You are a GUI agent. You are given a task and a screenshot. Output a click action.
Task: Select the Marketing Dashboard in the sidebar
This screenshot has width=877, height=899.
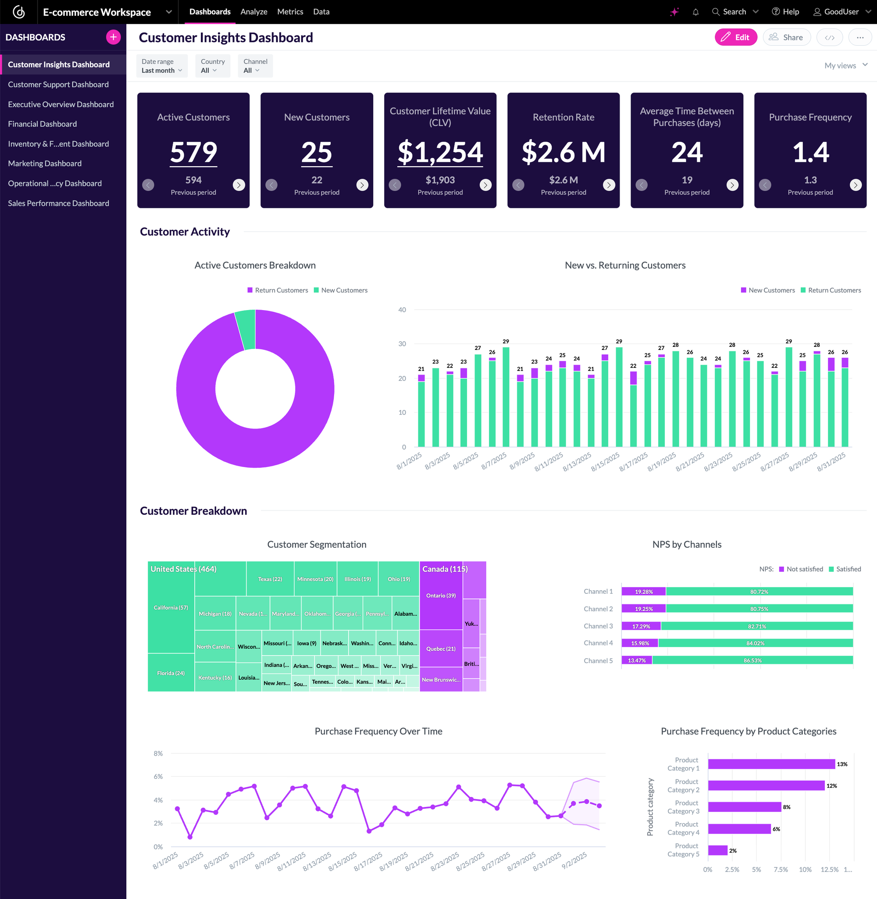(x=44, y=164)
